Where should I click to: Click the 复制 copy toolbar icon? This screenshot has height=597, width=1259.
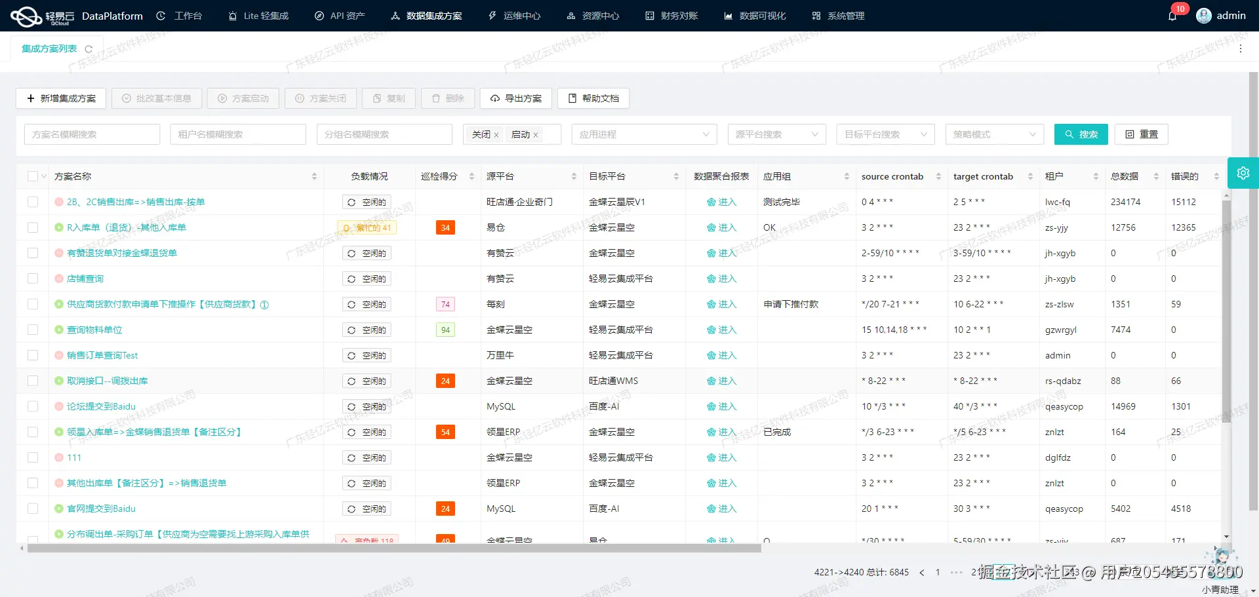tap(388, 98)
